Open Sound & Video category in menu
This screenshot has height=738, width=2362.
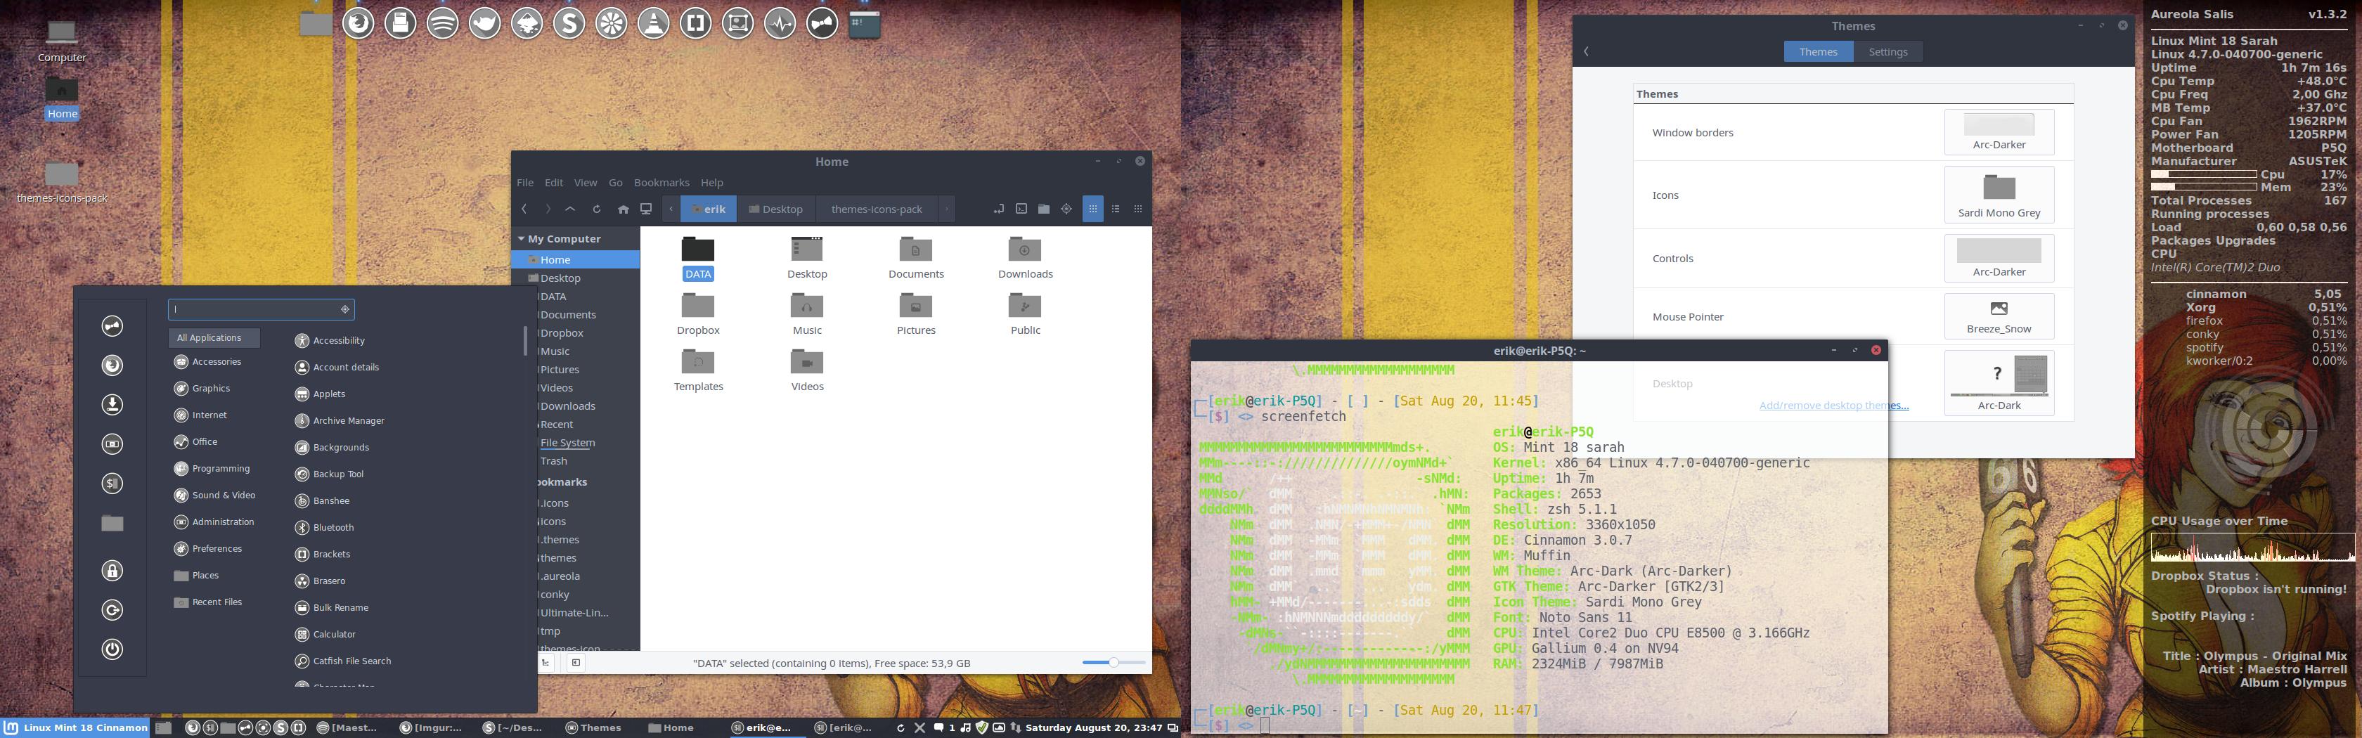click(x=214, y=495)
